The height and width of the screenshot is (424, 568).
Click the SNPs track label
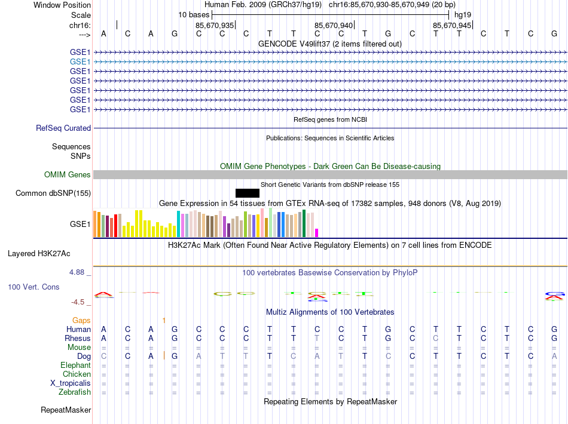point(81,156)
